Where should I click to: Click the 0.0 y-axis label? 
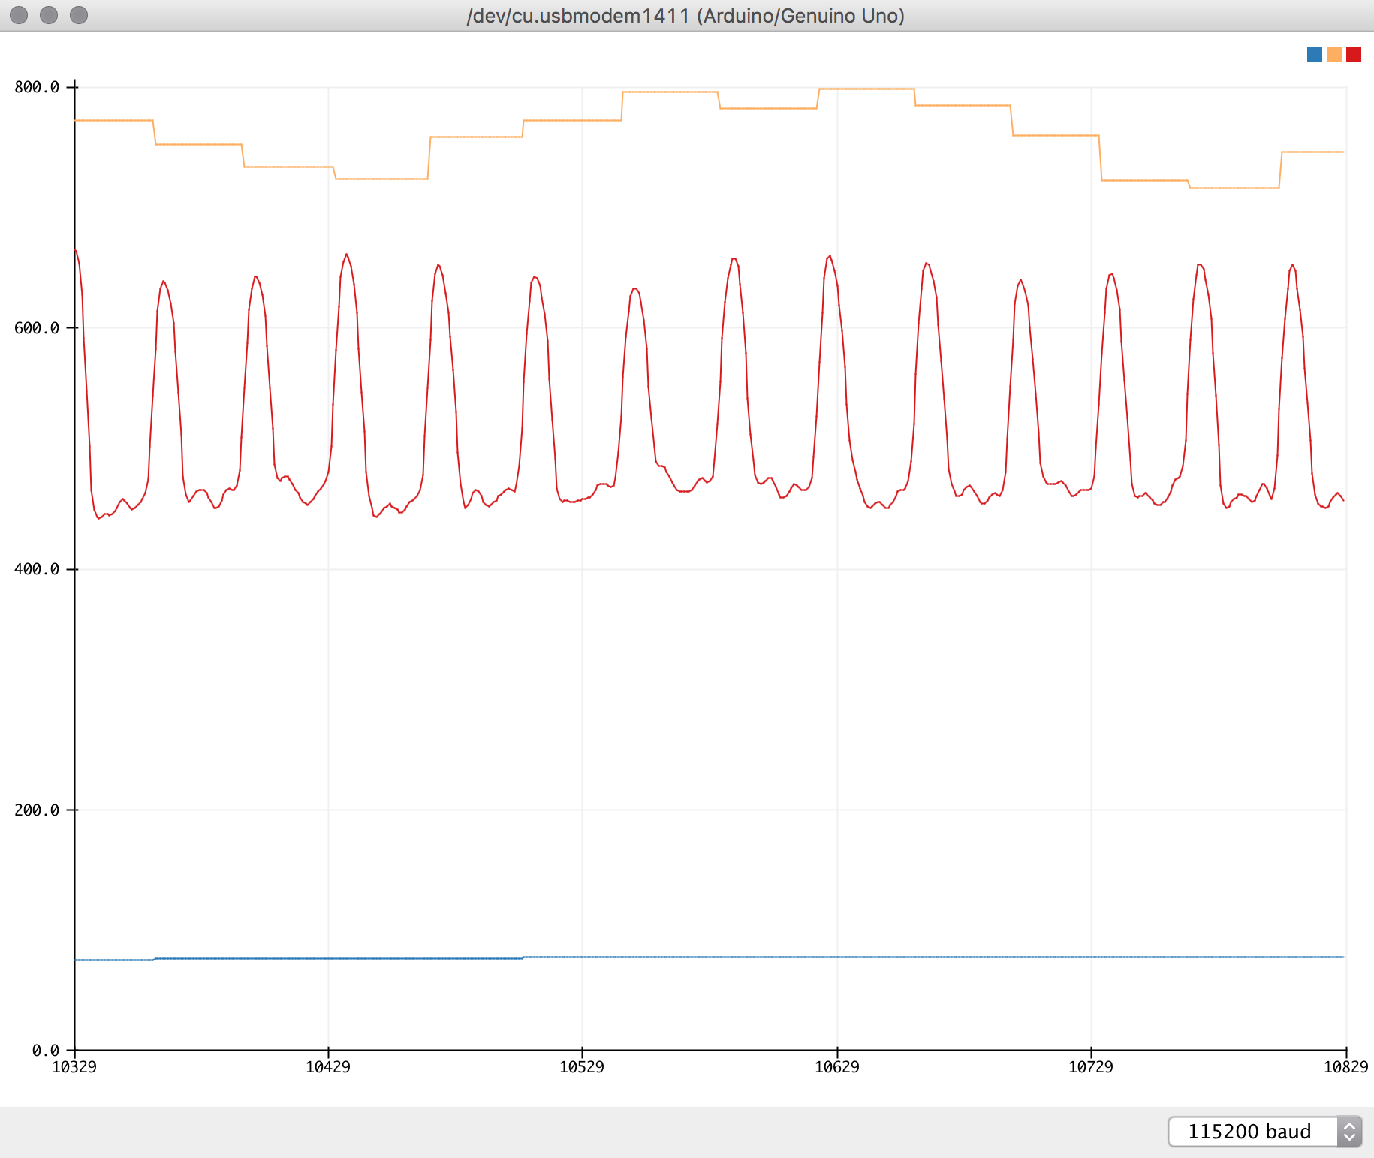(46, 1051)
